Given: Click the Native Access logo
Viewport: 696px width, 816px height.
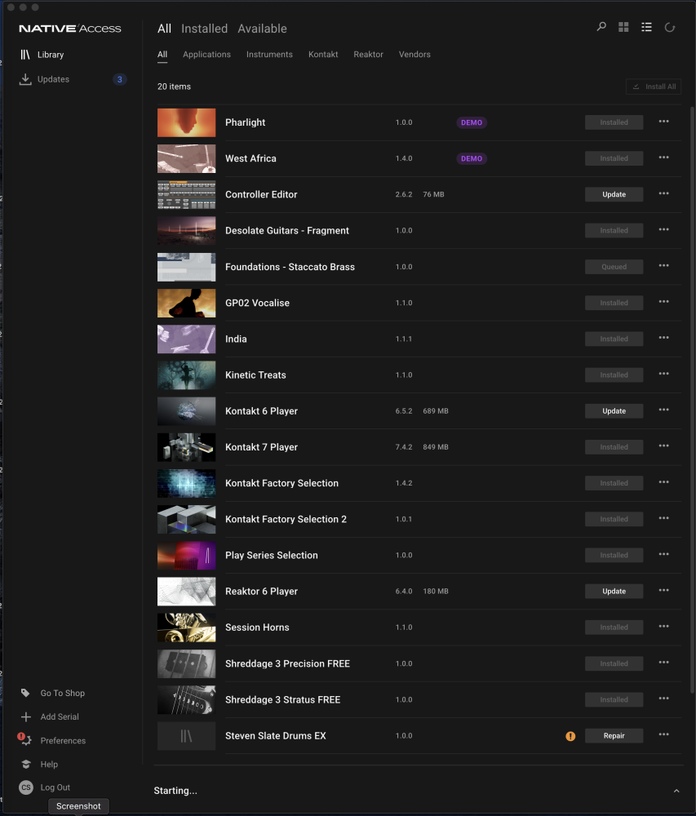Looking at the screenshot, I should [69, 29].
